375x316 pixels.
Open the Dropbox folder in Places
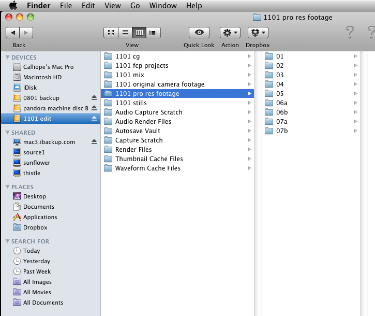click(x=35, y=227)
